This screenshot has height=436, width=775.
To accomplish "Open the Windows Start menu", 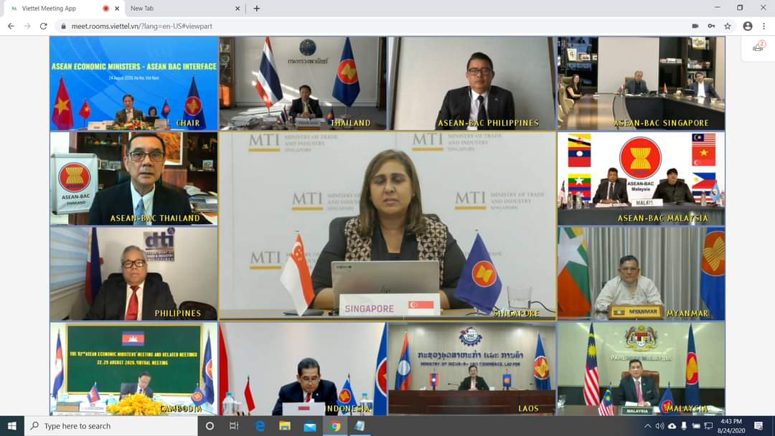I will [11, 426].
